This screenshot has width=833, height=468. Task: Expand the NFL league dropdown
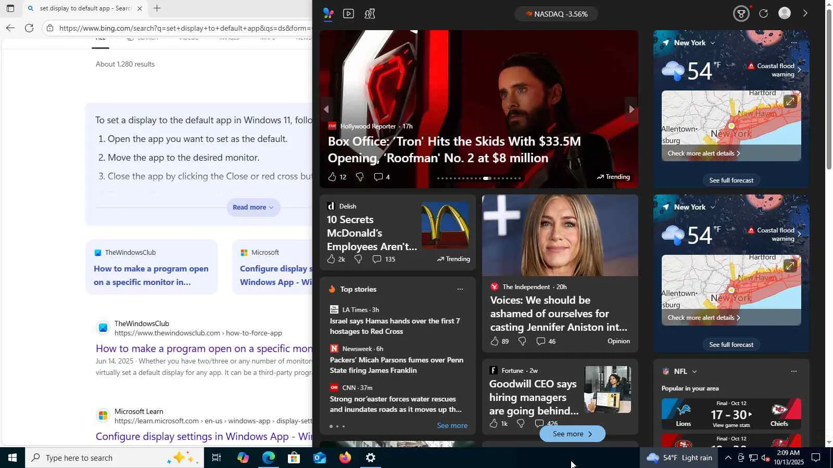click(695, 371)
